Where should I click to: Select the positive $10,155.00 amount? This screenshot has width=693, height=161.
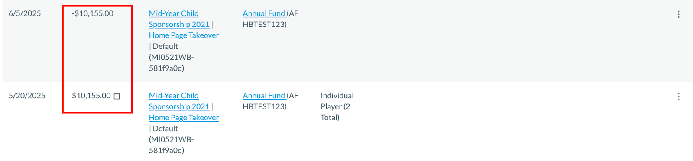coord(91,96)
